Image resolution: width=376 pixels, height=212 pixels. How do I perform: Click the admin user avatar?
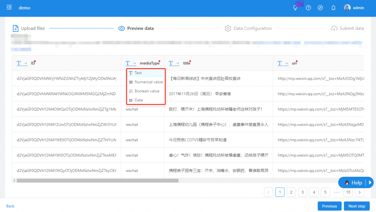pyautogui.click(x=347, y=8)
